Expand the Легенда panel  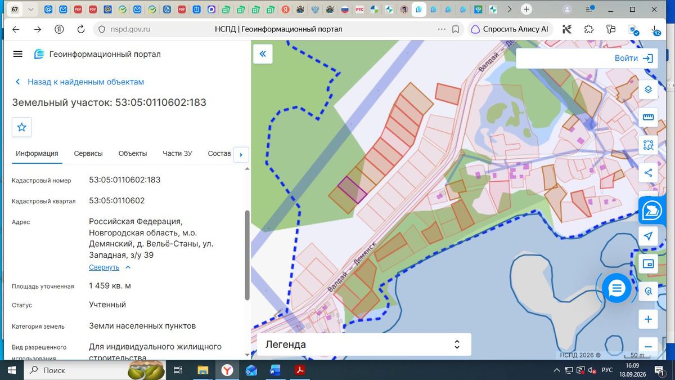click(364, 345)
